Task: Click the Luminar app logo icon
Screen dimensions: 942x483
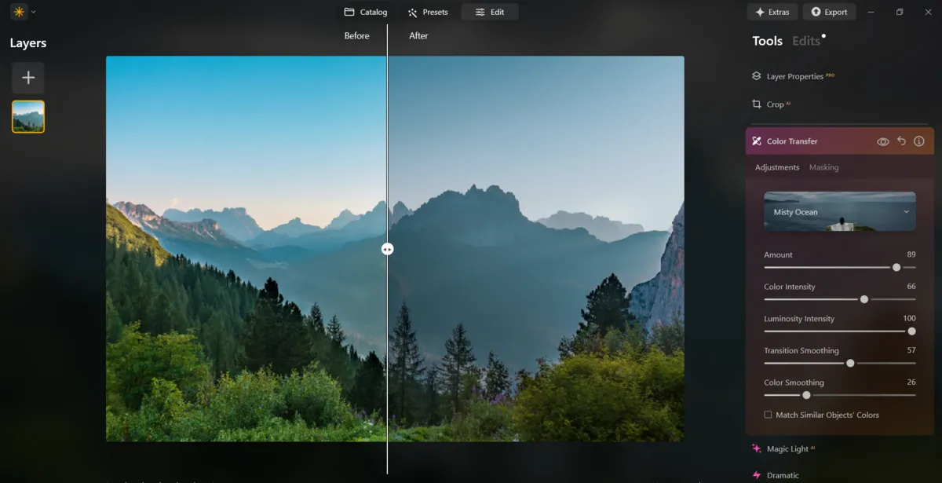Action: click(x=17, y=12)
